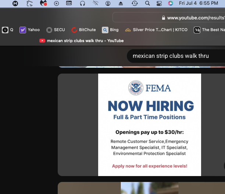225x194 pixels.
Task: Open the Q bookmark favicon
Action: (x=5, y=30)
